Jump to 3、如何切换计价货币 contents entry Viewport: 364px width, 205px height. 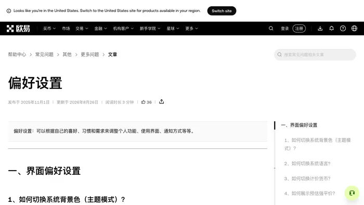[x=307, y=178]
